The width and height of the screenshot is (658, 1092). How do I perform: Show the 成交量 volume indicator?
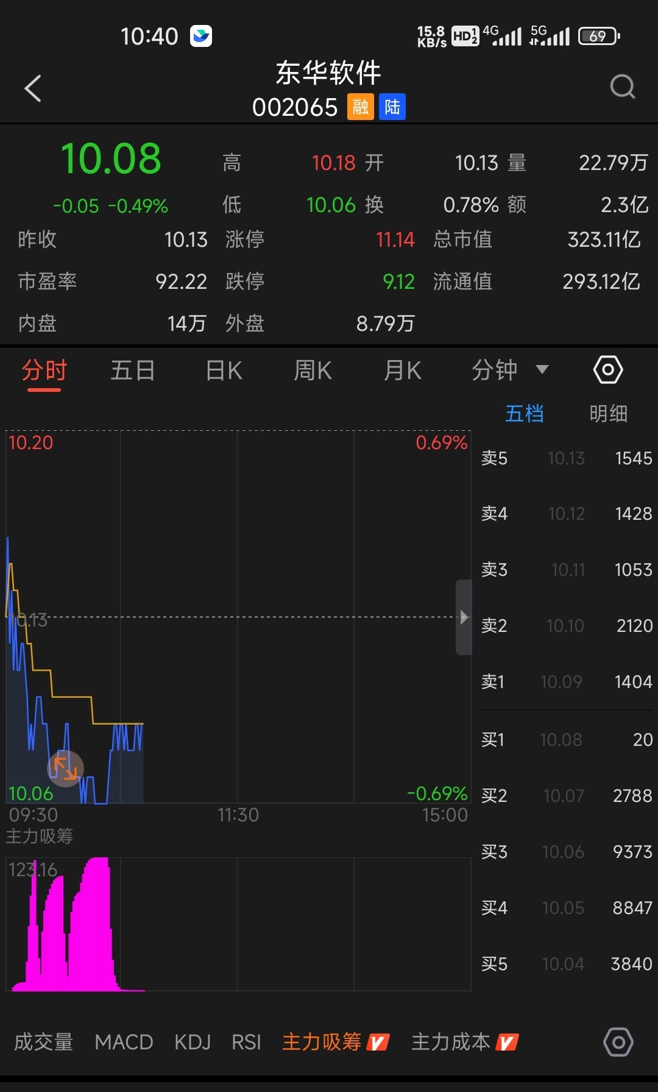coord(44,1042)
